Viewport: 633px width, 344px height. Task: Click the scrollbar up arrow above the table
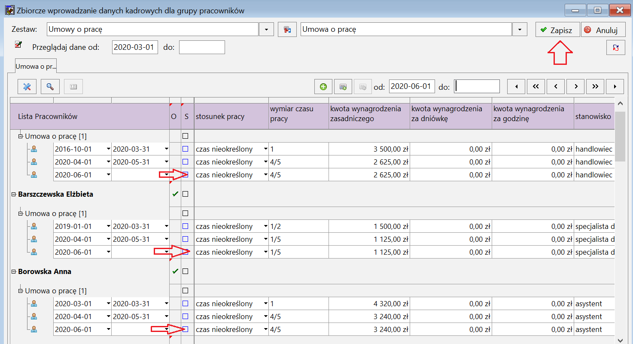pyautogui.click(x=620, y=104)
